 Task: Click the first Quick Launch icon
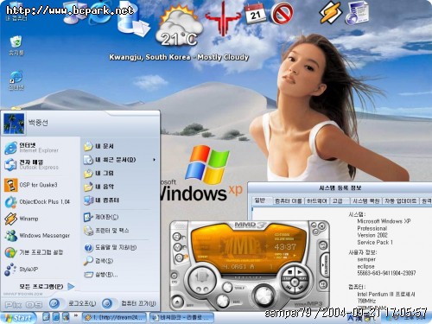pyautogui.click(x=46, y=317)
